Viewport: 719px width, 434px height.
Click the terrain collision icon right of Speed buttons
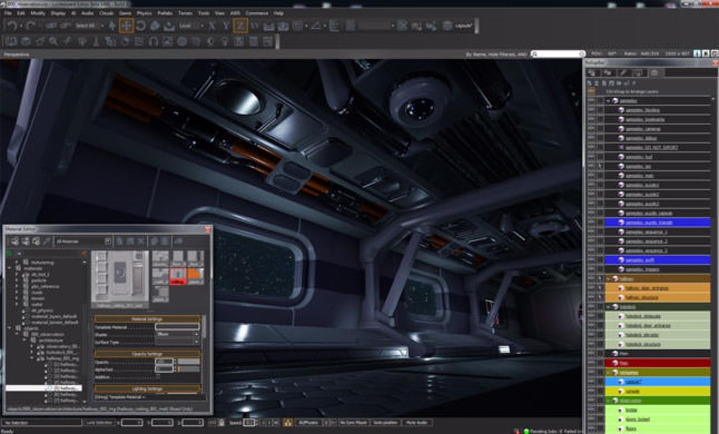pyautogui.click(x=288, y=423)
